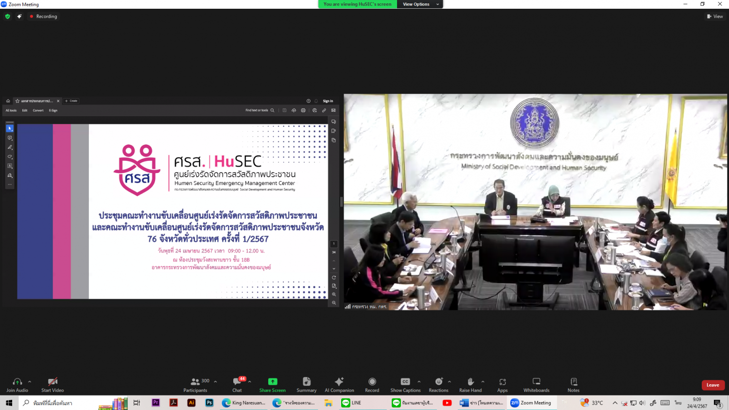
Task: Click the Create button in Acrobat
Action: click(71, 101)
